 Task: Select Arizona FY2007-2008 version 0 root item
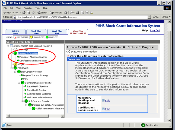[33, 46]
